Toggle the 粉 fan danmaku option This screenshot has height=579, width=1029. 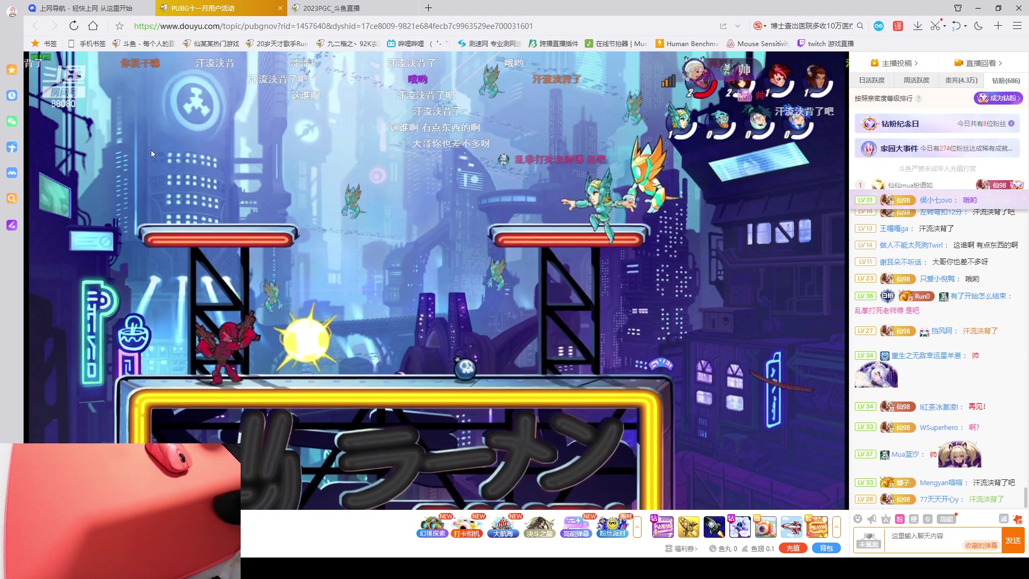tap(900, 518)
